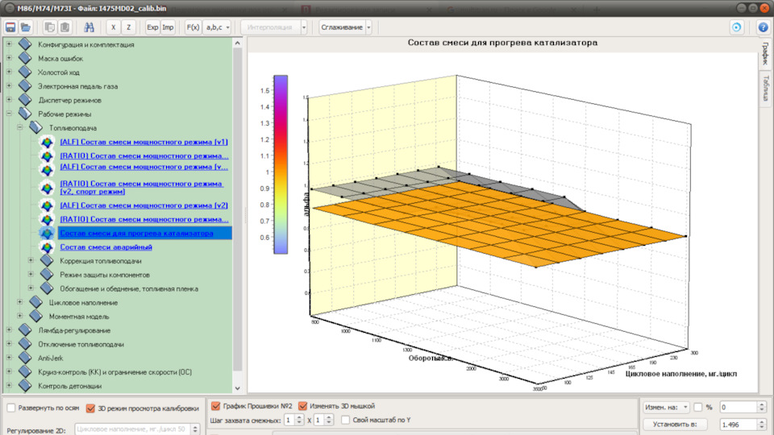Click the map icon beside Состав смеси для прогрева катализатора

point(47,234)
